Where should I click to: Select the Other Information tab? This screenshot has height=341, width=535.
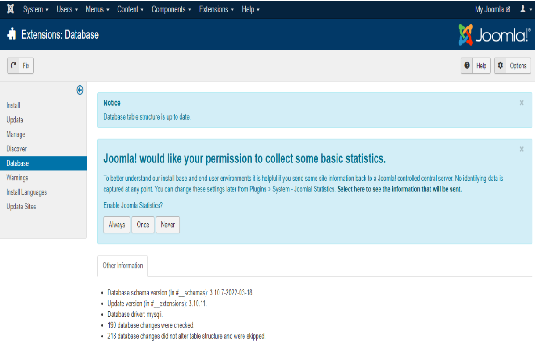(x=123, y=266)
